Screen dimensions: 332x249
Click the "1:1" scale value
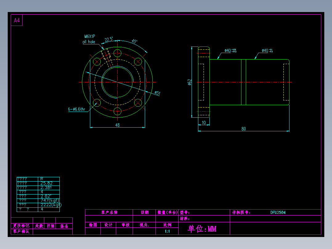[167, 231]
